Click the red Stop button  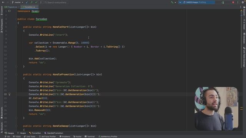click(233, 2)
